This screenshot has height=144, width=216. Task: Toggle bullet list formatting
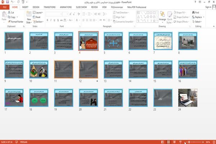pos(84,14)
